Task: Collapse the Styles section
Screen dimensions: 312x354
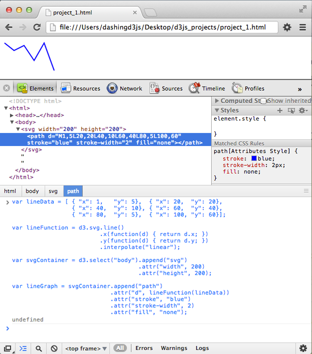Action: [217, 111]
